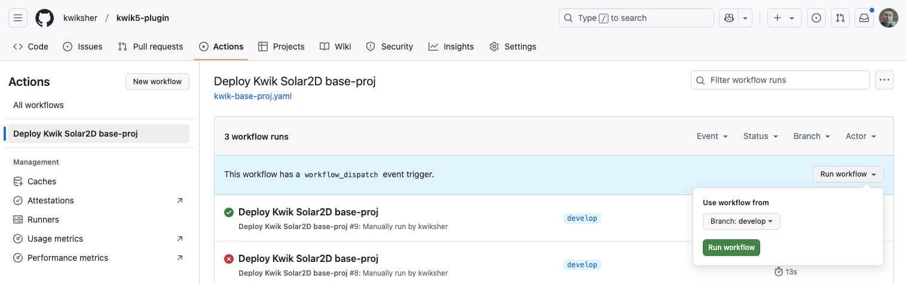Click the New workflow button
The image size is (906, 284).
157,82
